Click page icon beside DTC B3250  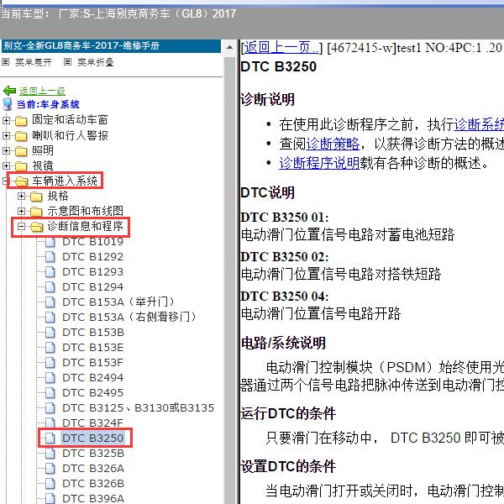point(50,438)
